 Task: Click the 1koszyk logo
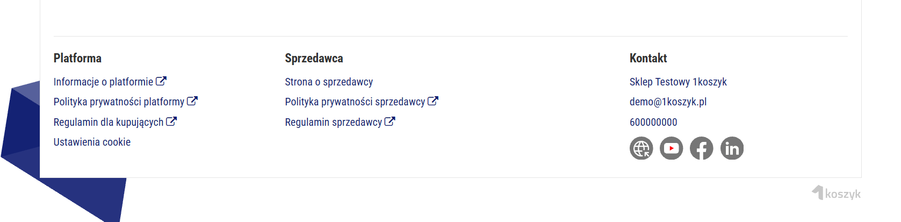pyautogui.click(x=836, y=193)
